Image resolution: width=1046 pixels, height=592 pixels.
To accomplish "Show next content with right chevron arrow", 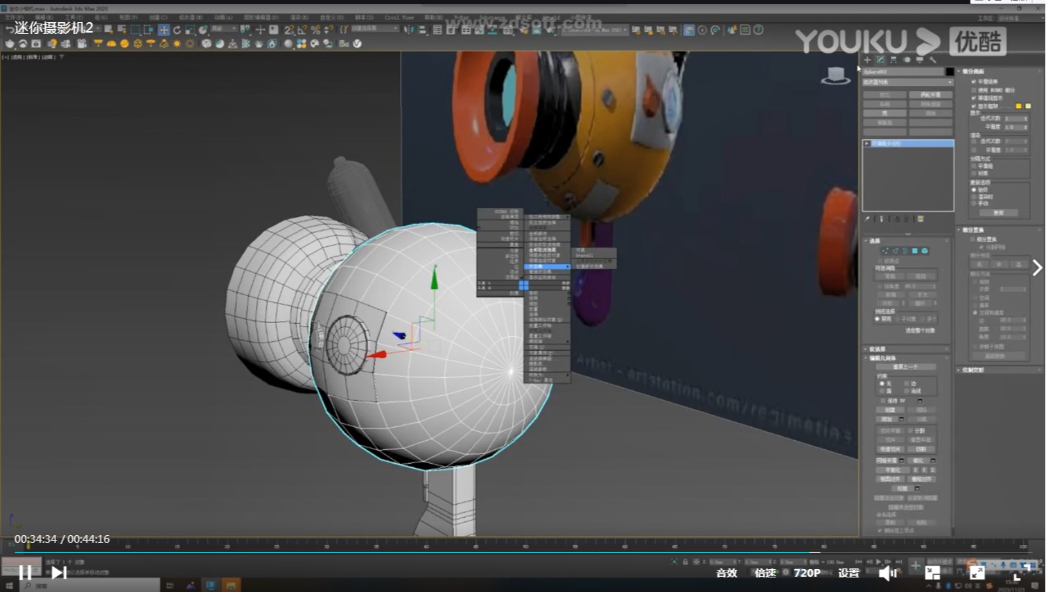I will [x=1037, y=268].
